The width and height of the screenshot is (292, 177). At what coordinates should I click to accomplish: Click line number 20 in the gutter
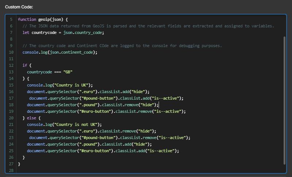coord(11,118)
